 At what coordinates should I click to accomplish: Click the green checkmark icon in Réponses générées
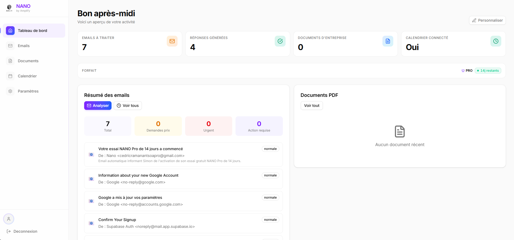point(280,41)
